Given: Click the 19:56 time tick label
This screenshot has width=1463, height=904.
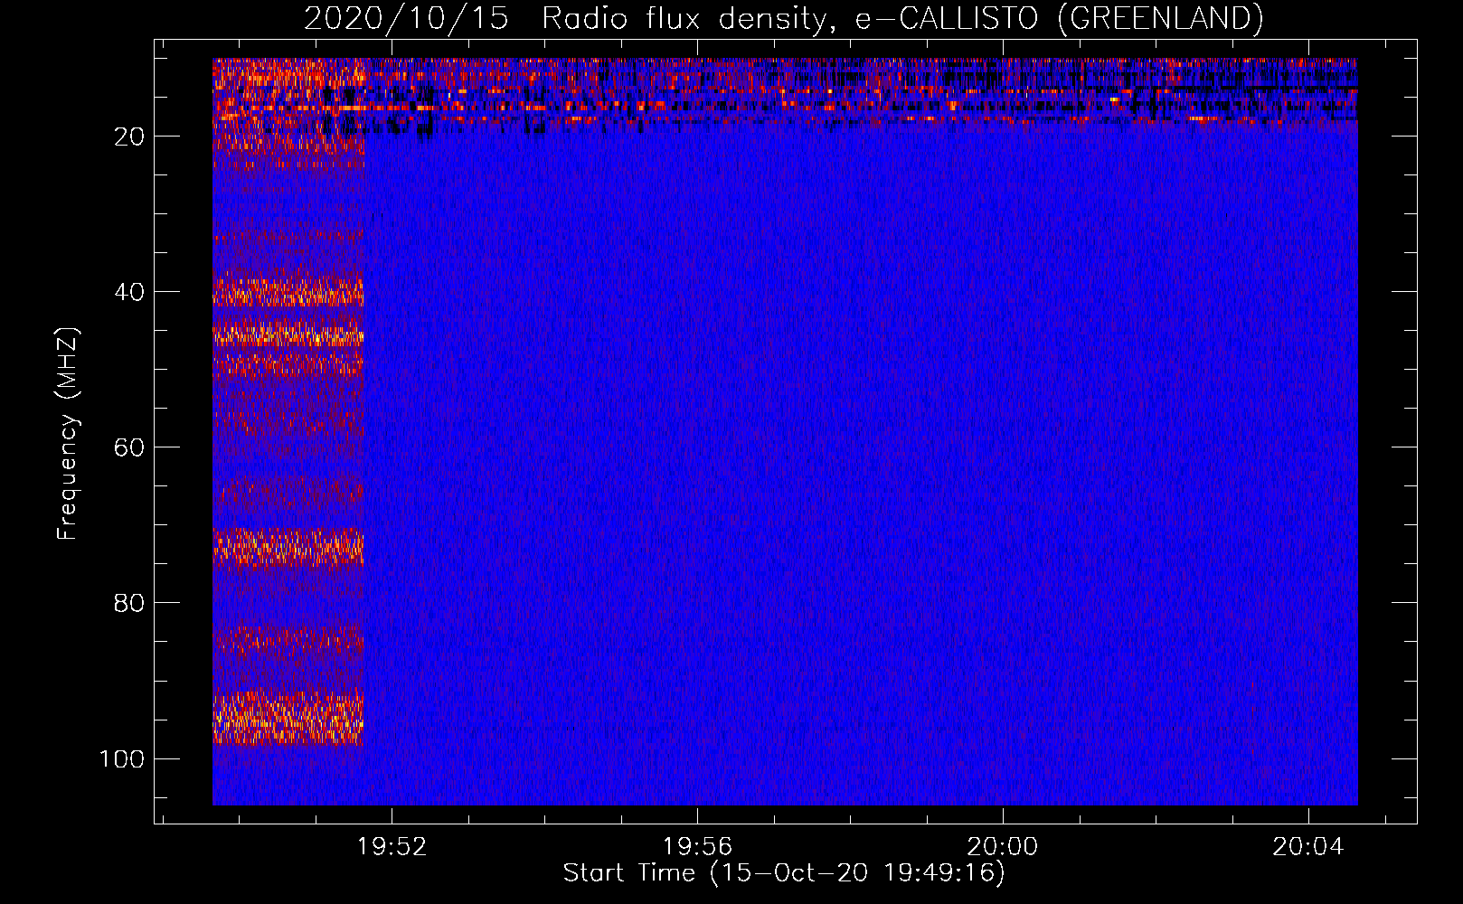Looking at the screenshot, I should click(697, 847).
